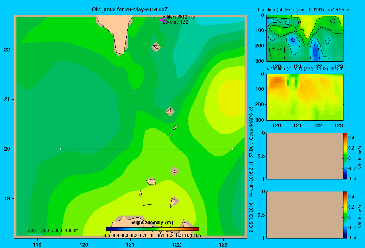Screen dimensions: 365x248
Task: Click the 'height anomaly (m)' label
Action: [x=152, y=222]
